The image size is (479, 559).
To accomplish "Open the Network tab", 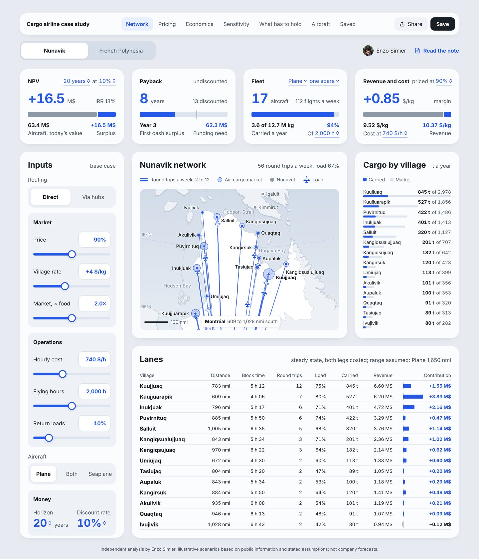I will [137, 24].
